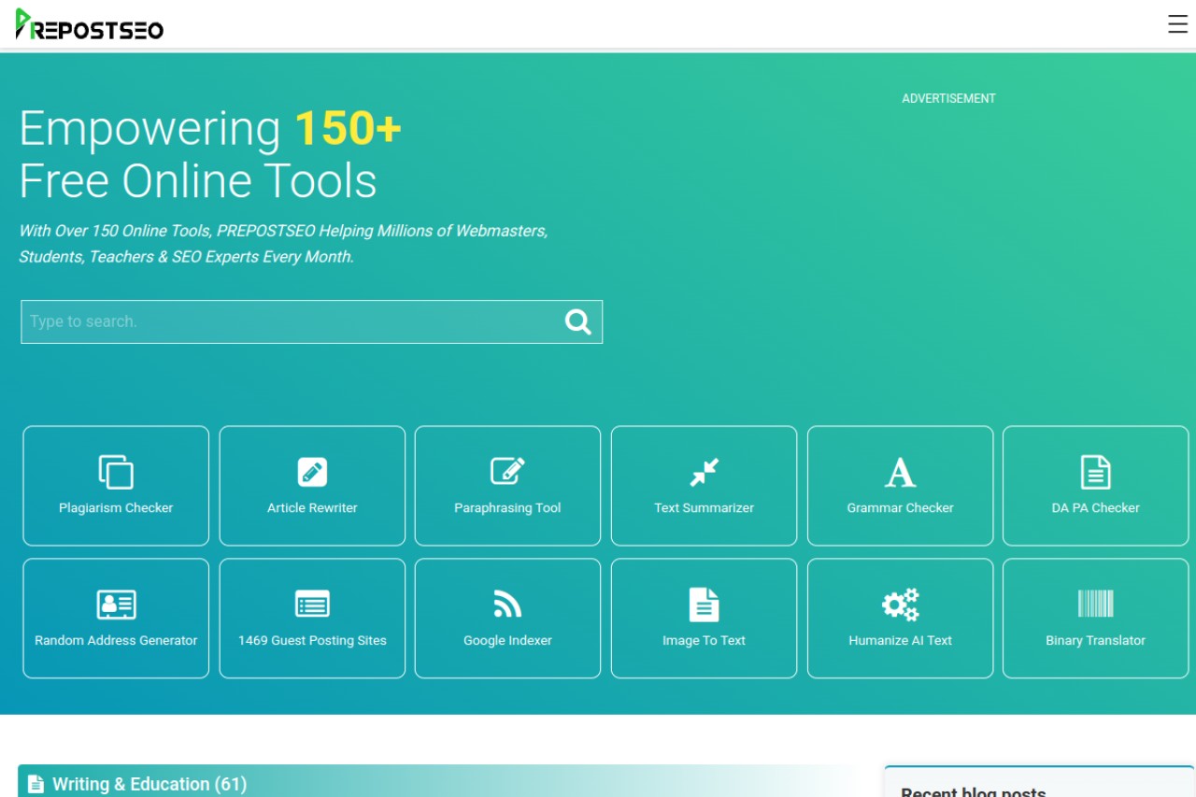Image resolution: width=1196 pixels, height=797 pixels.
Task: Open the Binary Translator barcode icon
Action: 1095,604
